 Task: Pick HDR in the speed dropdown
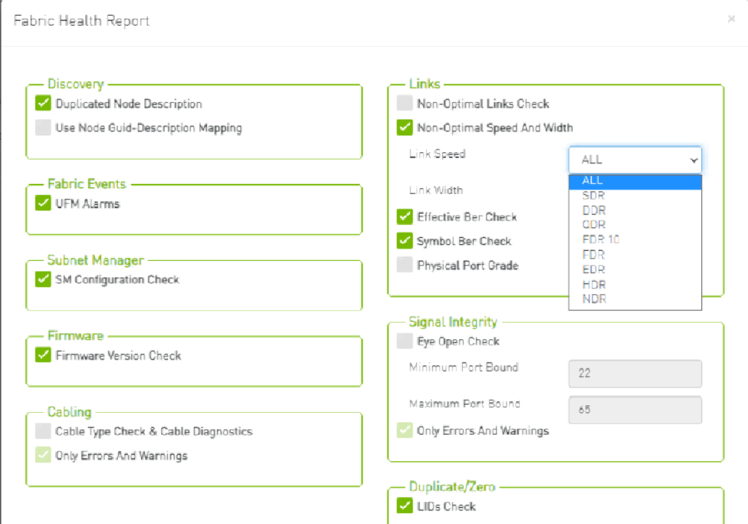pyautogui.click(x=593, y=284)
